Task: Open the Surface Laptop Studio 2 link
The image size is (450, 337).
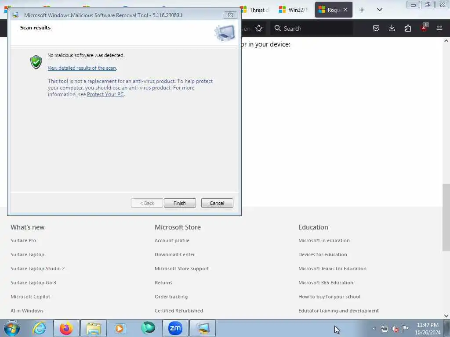Action: [x=38, y=269]
